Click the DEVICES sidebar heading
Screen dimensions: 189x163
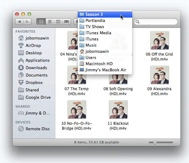tap(23, 122)
